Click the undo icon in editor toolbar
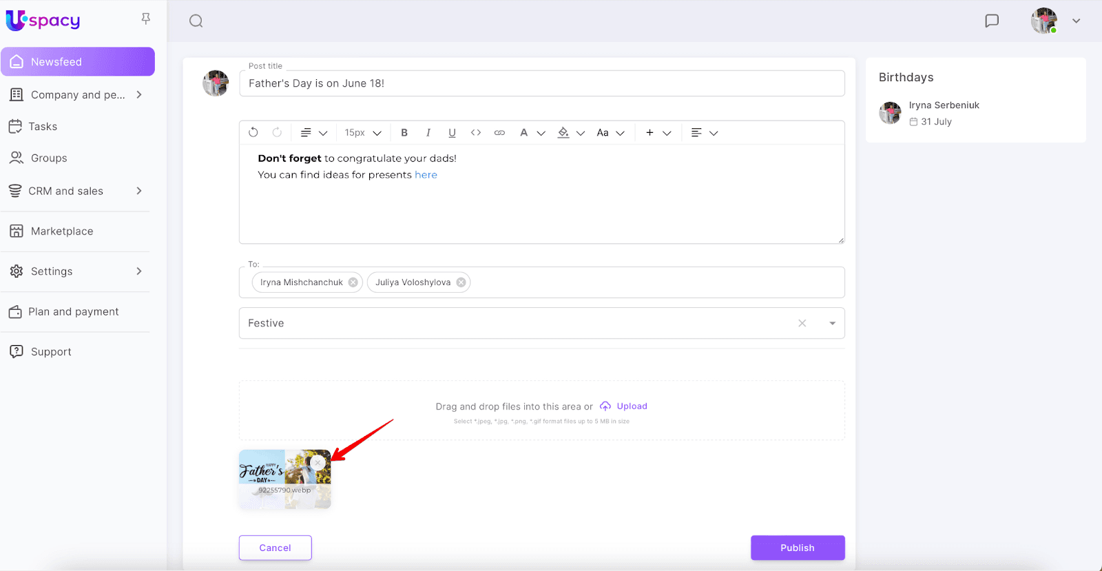This screenshot has height=571, width=1102. 253,132
